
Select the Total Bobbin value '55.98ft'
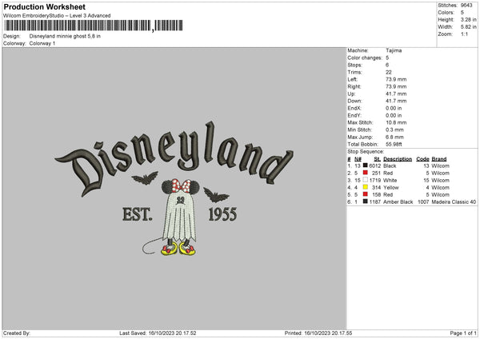[x=394, y=144]
